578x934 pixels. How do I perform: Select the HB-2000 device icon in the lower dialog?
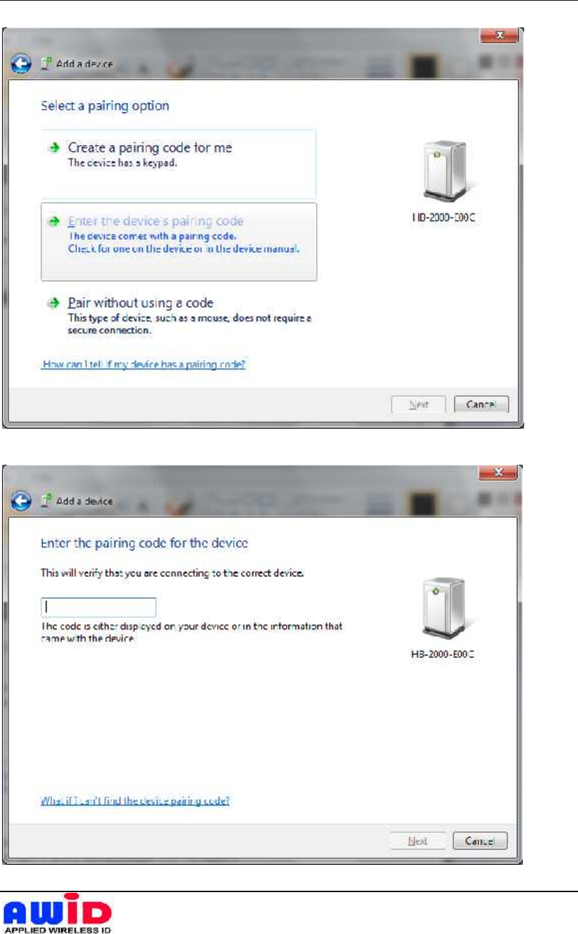pos(443,608)
